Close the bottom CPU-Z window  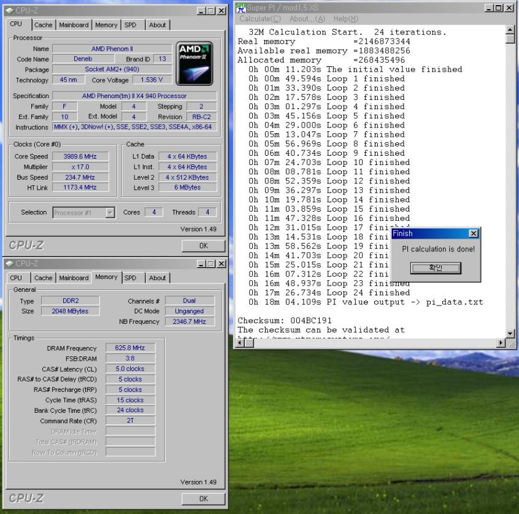tap(221, 264)
